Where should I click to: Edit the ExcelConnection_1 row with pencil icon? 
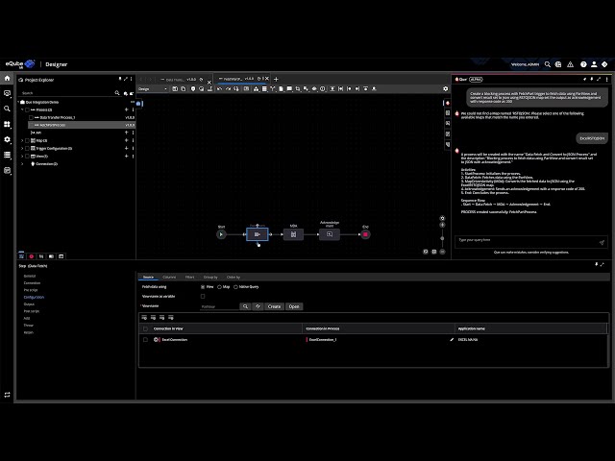pos(452,339)
